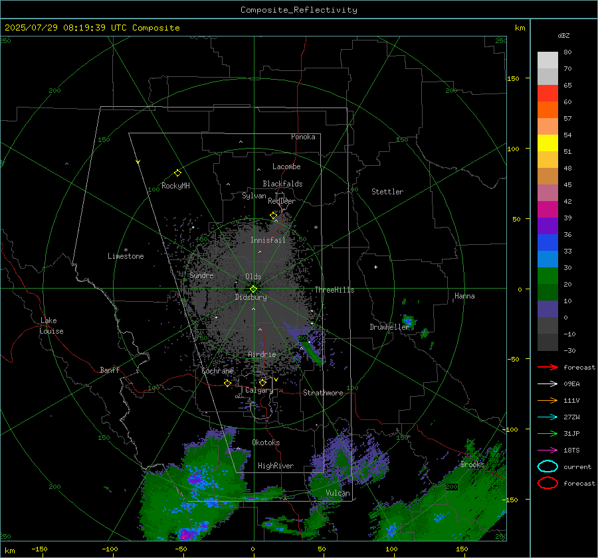
Task: Select the green 31JP arrow symbol
Action: (548, 433)
